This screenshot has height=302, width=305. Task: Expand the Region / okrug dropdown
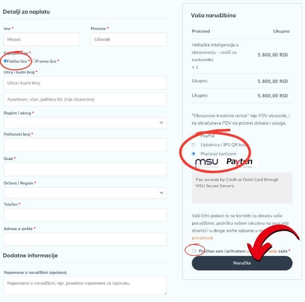point(85,123)
